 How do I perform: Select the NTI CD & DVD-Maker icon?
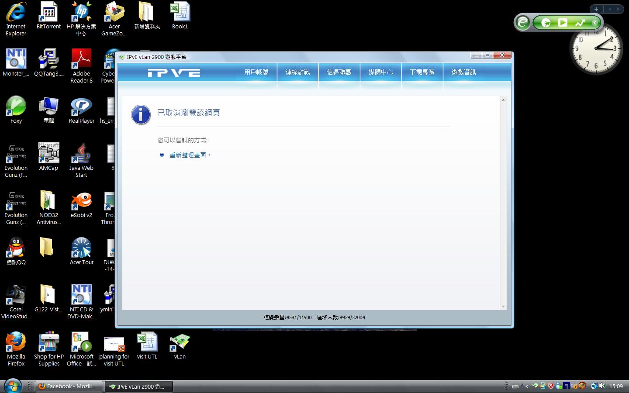[81, 302]
